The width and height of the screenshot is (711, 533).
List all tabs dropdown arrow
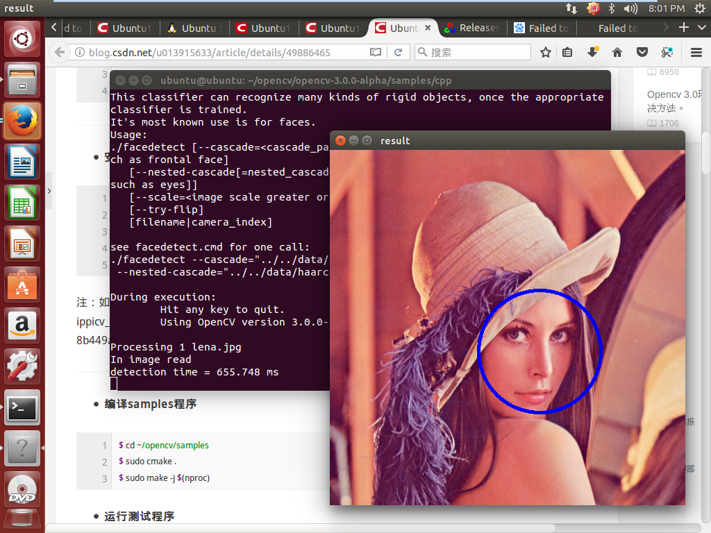pyautogui.click(x=702, y=28)
